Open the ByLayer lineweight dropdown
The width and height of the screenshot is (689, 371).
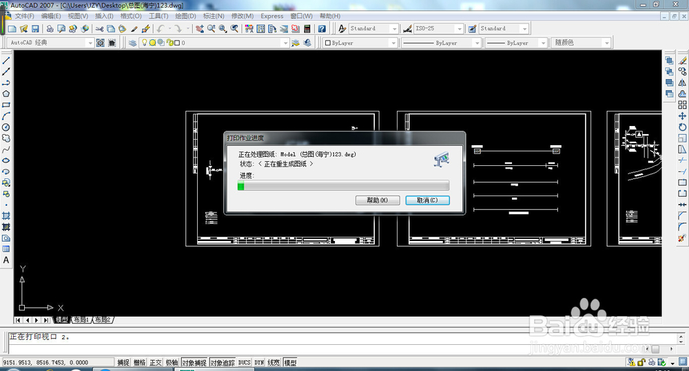[543, 43]
